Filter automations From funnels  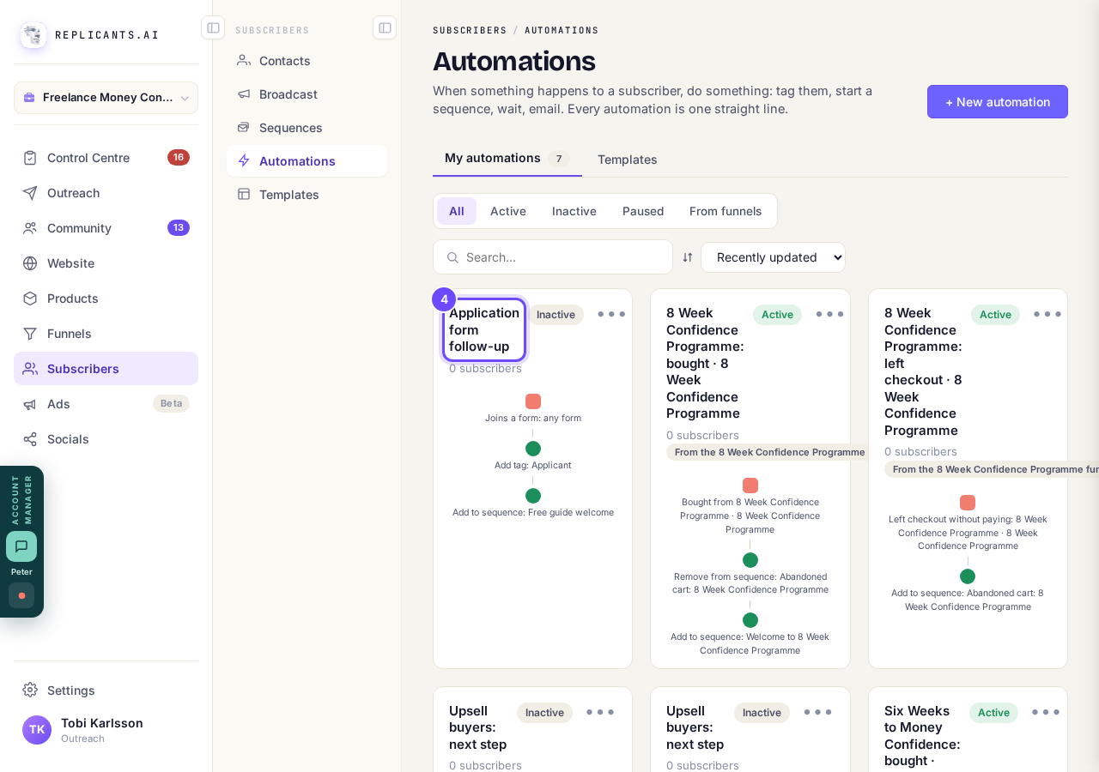[726, 211]
